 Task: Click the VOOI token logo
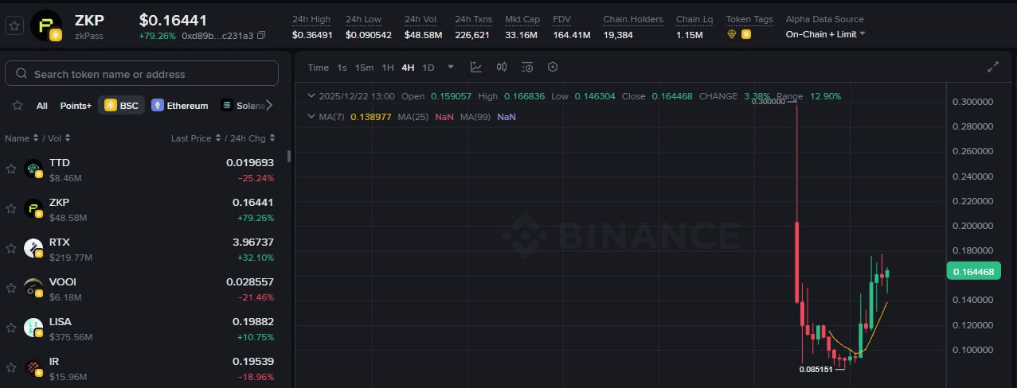tap(33, 288)
